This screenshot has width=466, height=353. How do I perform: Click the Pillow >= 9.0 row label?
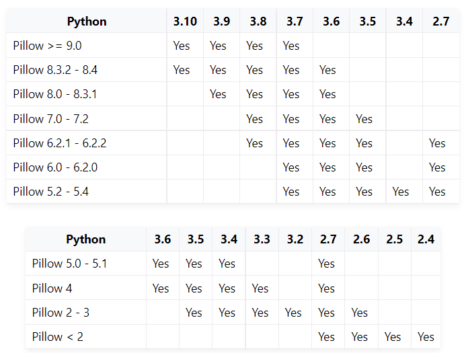pos(47,46)
